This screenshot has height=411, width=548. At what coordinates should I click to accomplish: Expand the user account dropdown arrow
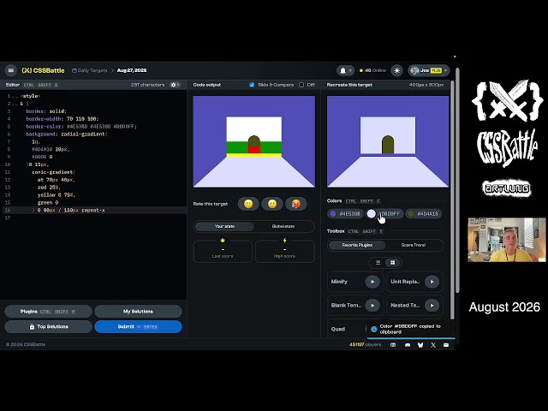[x=445, y=70]
